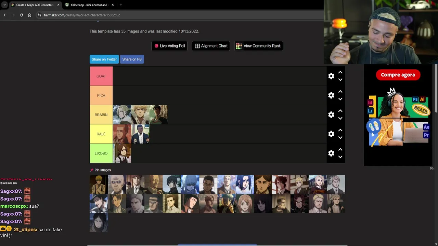The image size is (438, 246).
Task: Pick the lone third-row pool image
Action: click(99, 223)
